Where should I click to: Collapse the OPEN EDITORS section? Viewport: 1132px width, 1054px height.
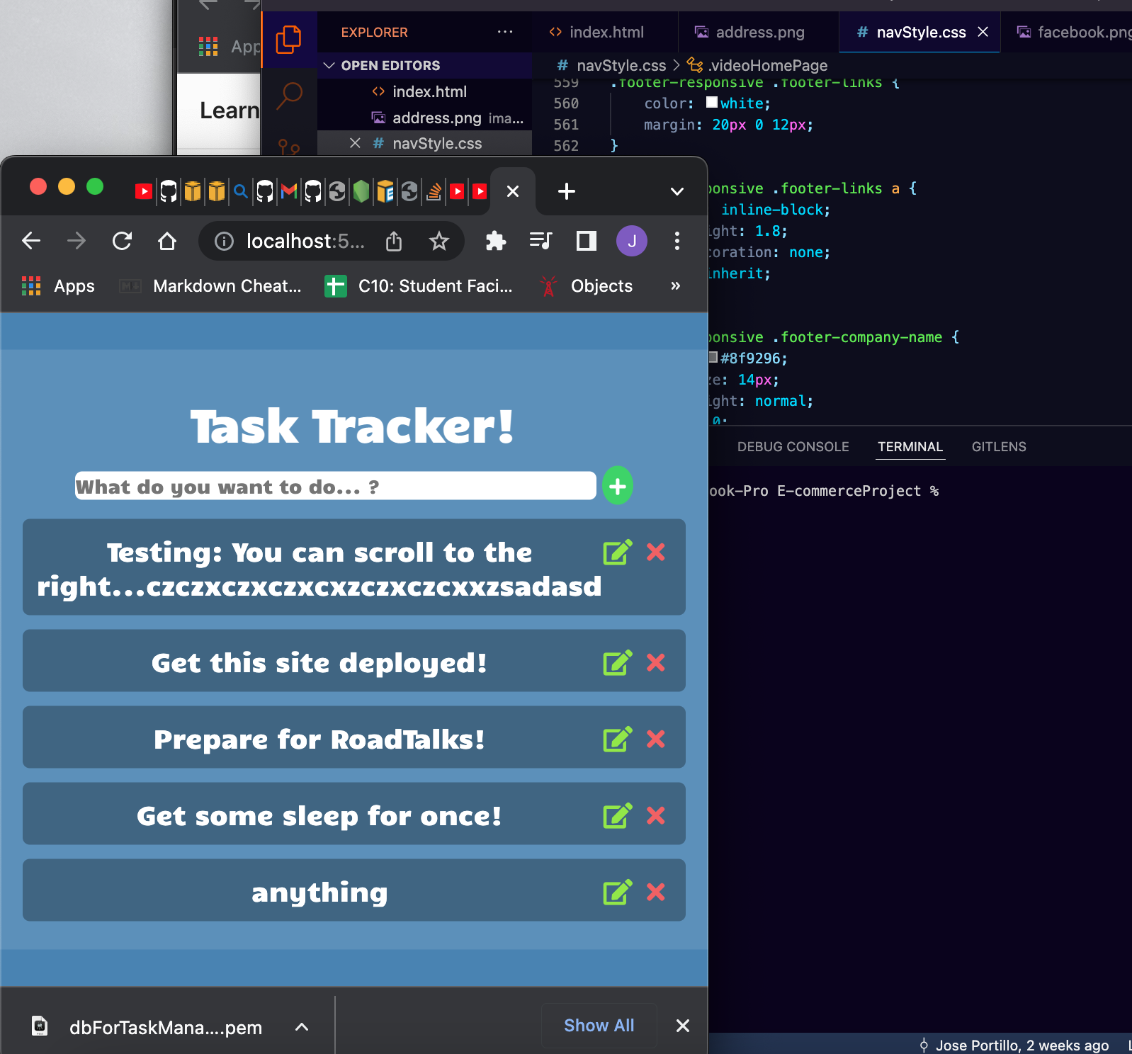tap(329, 65)
